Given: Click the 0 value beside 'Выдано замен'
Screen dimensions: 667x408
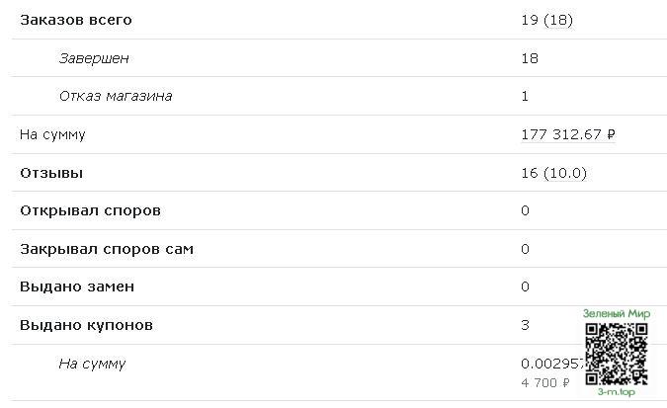Looking at the screenshot, I should (526, 286).
